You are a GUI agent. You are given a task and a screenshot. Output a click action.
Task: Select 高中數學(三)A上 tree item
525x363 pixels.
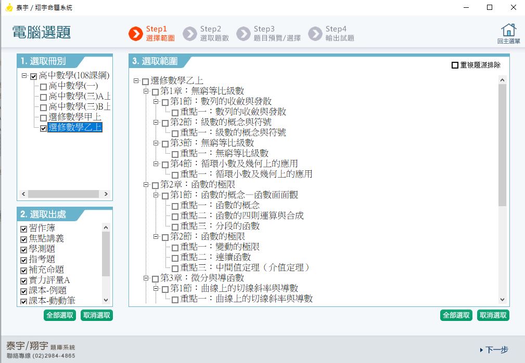pyautogui.click(x=80, y=96)
